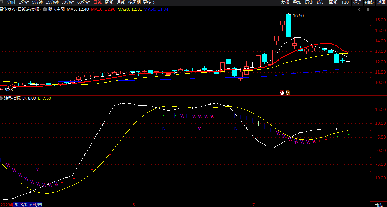Click the 深华发A stock title
This screenshot has width=387, height=207.
7,9
